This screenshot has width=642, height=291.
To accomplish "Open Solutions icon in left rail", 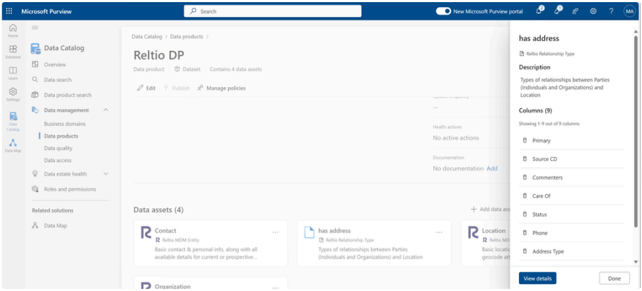I will pos(13,52).
